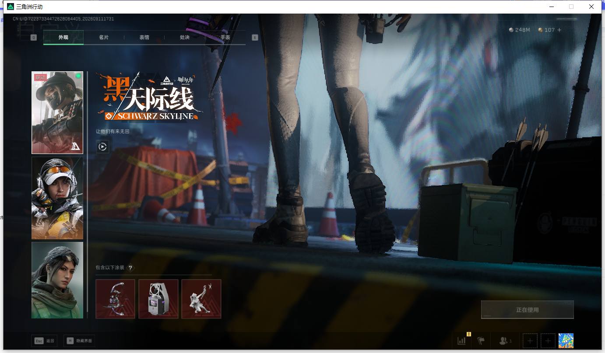605x353 pixels.
Task: Switch to the 手表 tab
Action: click(x=225, y=38)
